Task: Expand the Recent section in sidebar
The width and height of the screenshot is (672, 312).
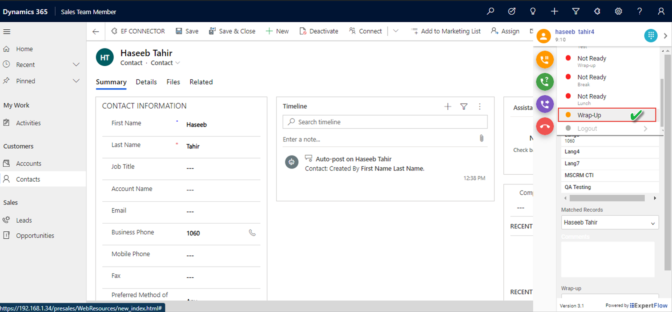Action: point(76,65)
